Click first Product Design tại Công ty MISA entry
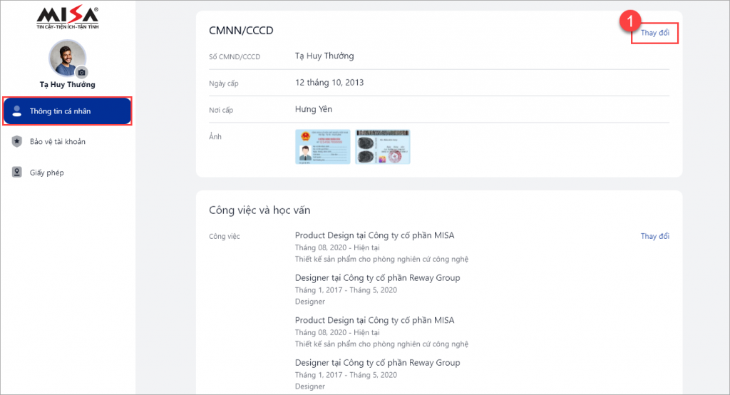This screenshot has height=395, width=730. 382,247
